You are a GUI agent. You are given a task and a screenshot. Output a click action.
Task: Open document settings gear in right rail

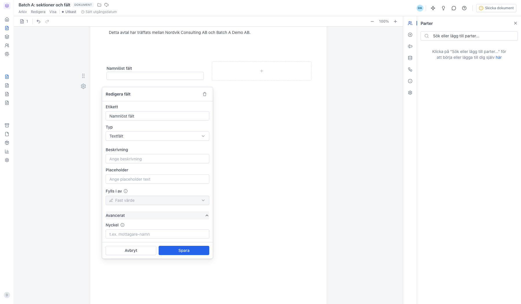point(410,93)
